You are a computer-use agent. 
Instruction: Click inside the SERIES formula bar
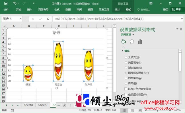(116, 19)
